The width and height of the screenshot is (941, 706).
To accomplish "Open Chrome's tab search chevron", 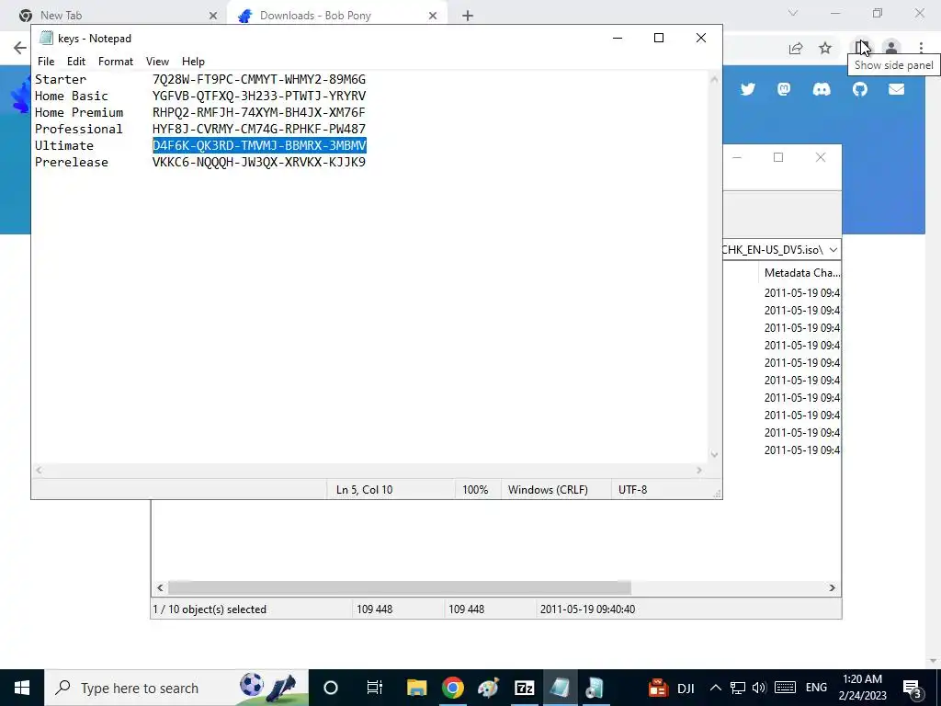I will [793, 13].
